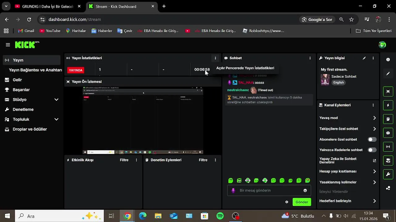Insert the first green blob emote

(x=230, y=180)
